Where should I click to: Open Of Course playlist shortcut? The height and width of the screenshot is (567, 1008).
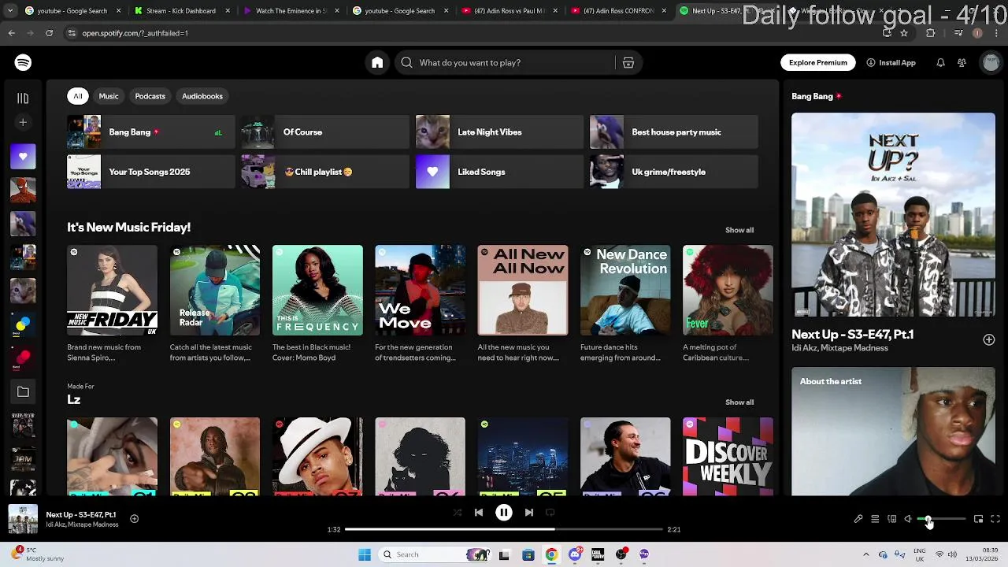coord(325,132)
